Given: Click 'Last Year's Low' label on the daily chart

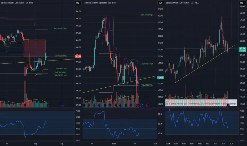Looking at the screenshot, I should pyautogui.click(x=60, y=72).
